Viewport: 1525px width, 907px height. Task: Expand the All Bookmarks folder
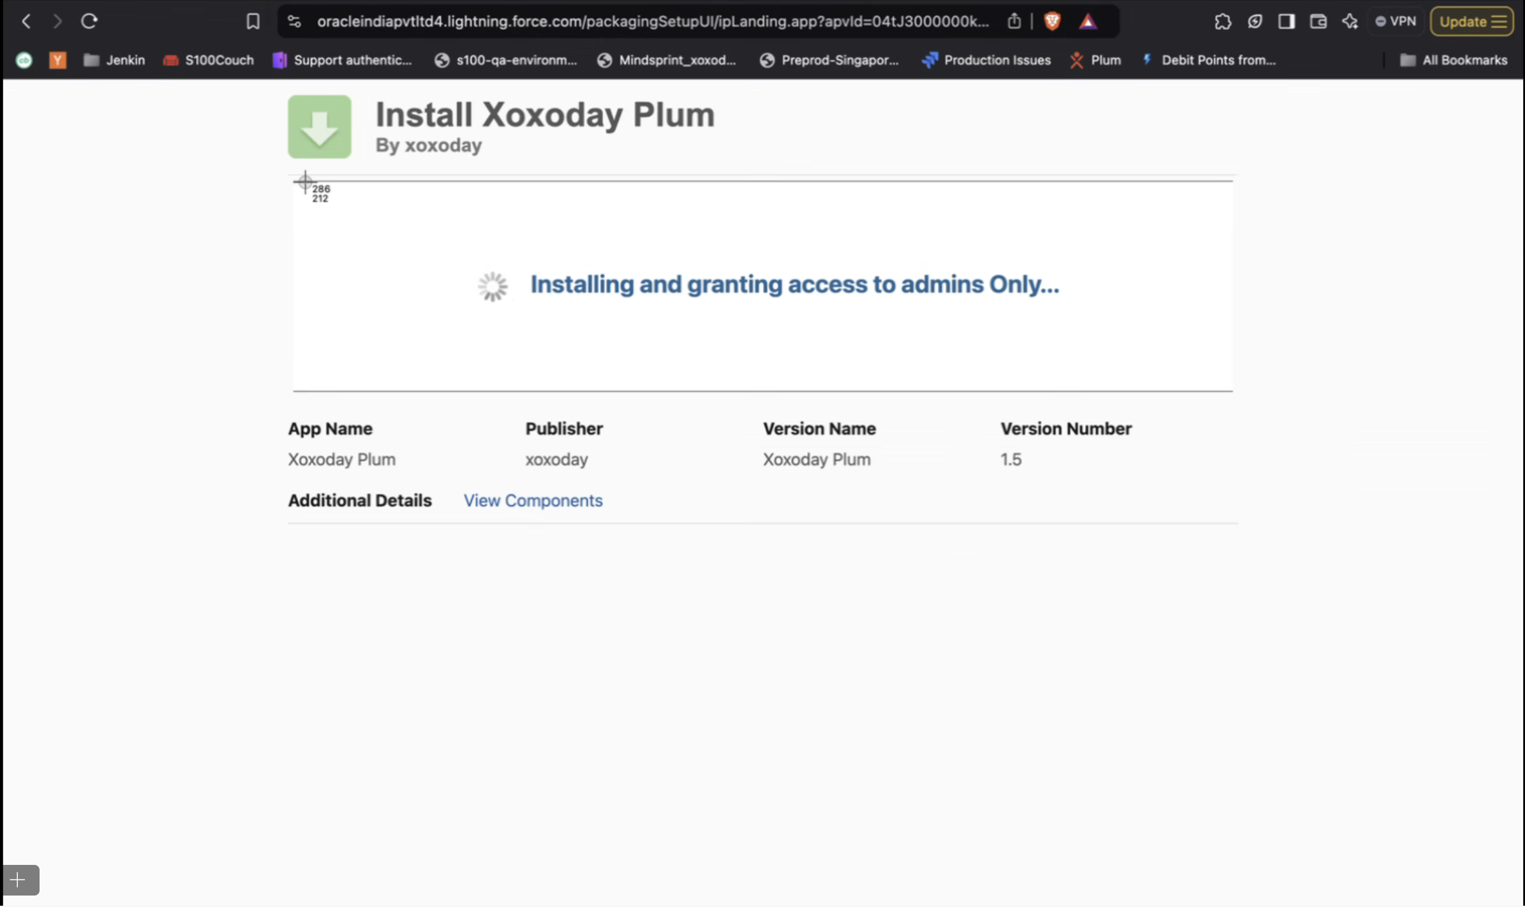[x=1453, y=60]
